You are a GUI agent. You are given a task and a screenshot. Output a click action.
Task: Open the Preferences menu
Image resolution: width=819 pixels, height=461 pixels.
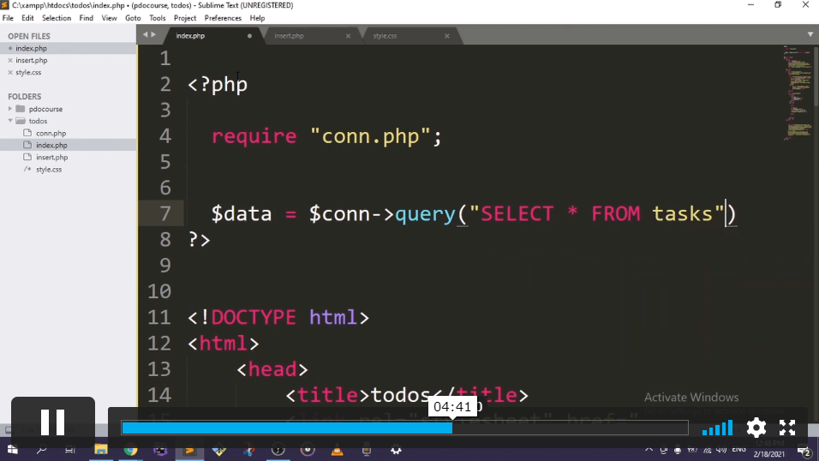pos(223,18)
